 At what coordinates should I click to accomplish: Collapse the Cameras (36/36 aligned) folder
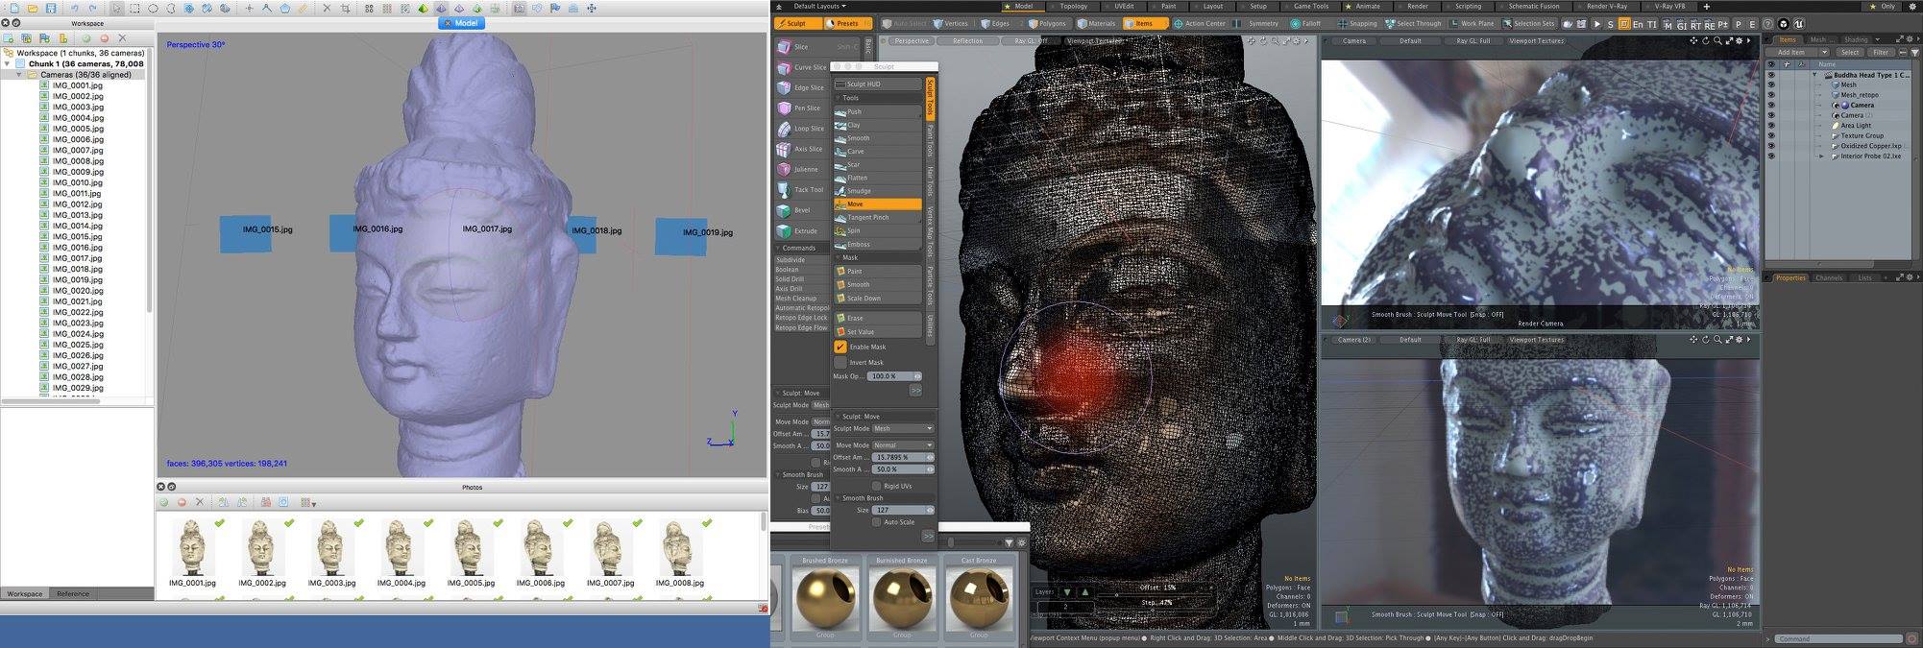tap(18, 75)
